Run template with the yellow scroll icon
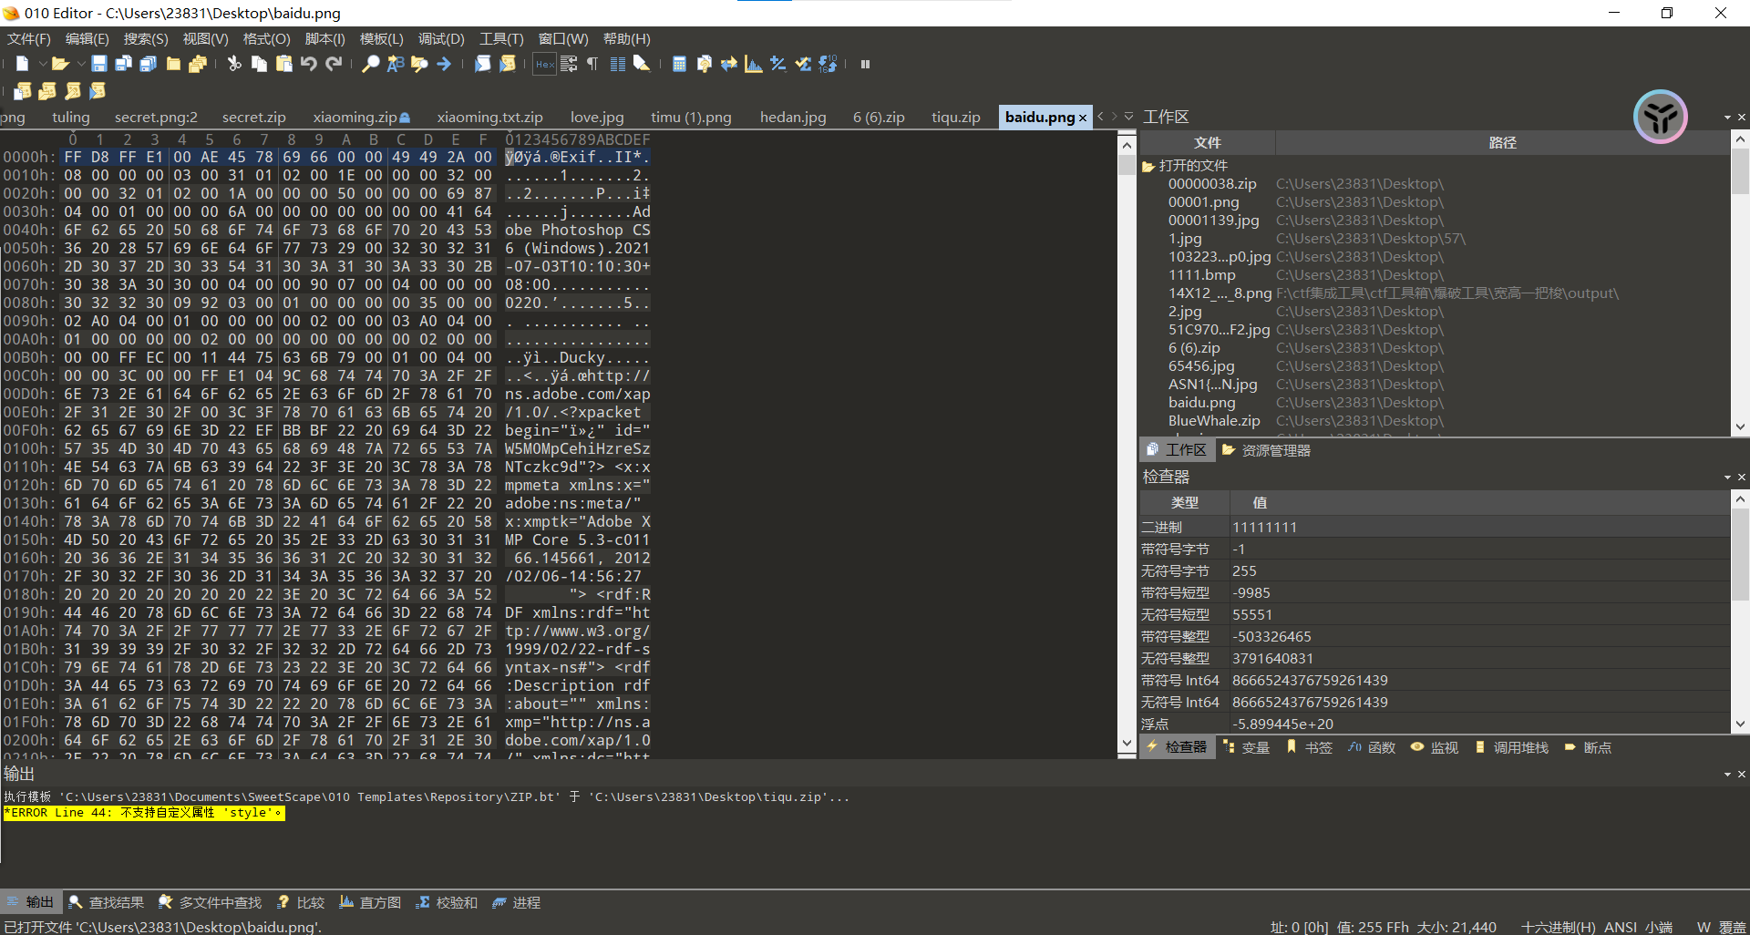Viewport: 1750px width, 935px height. click(508, 64)
